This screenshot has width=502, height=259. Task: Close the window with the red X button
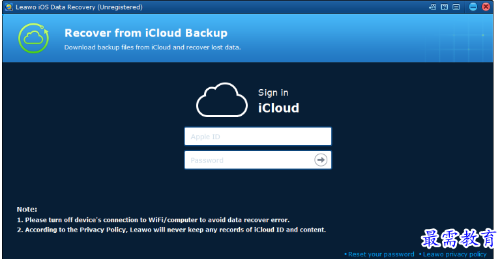coord(486,7)
